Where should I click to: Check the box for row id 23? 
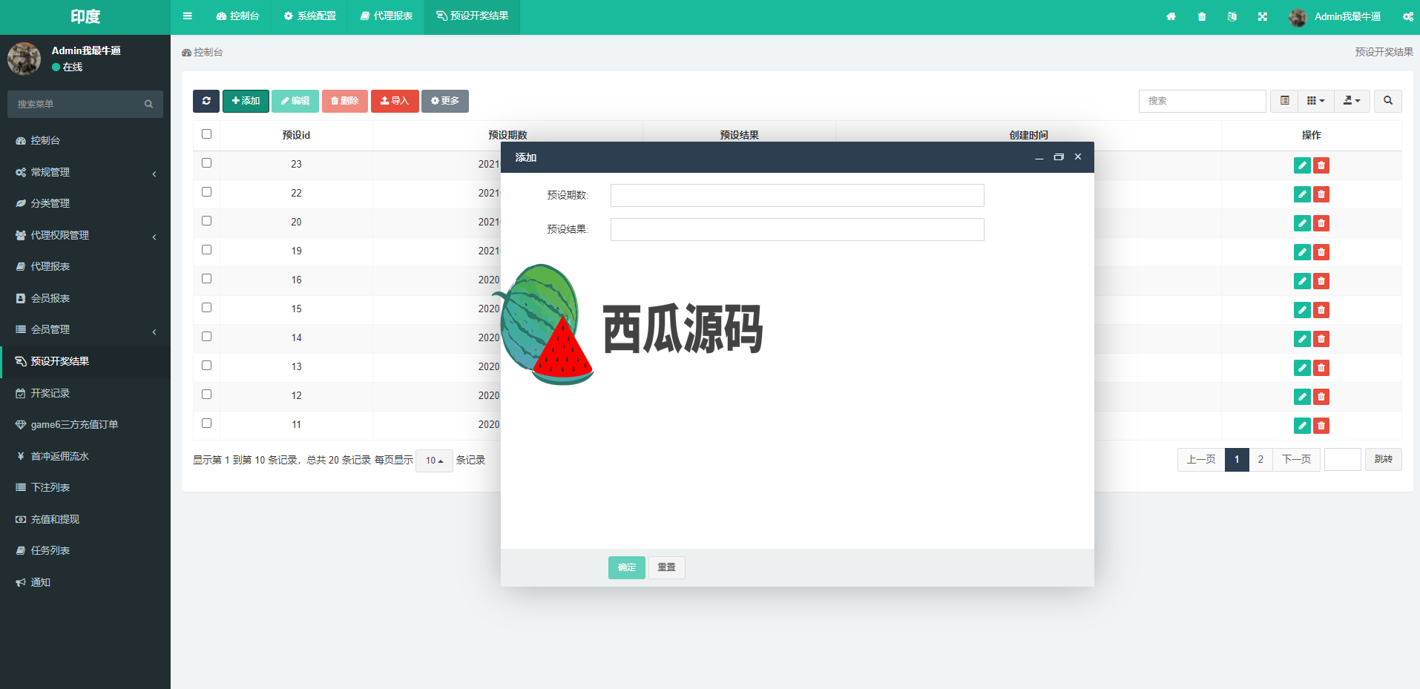tap(206, 163)
